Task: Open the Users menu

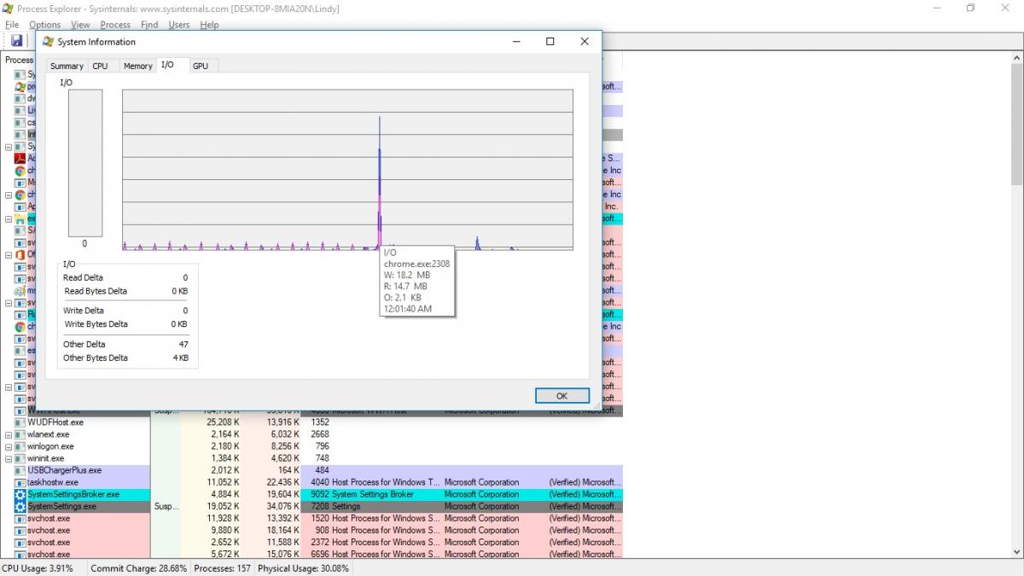Action: pyautogui.click(x=179, y=25)
